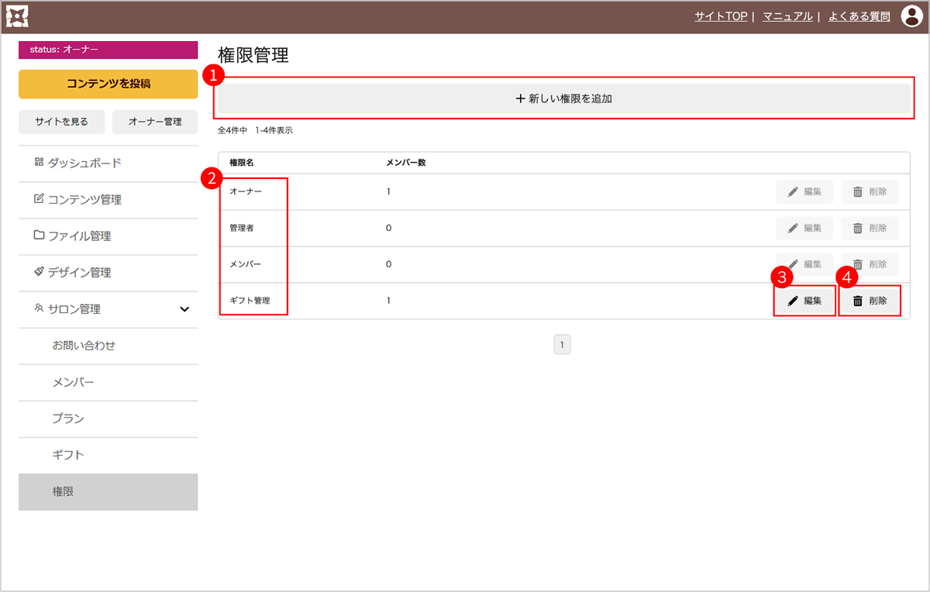Open the user account avatar icon
This screenshot has height=592, width=930.
coord(912,16)
